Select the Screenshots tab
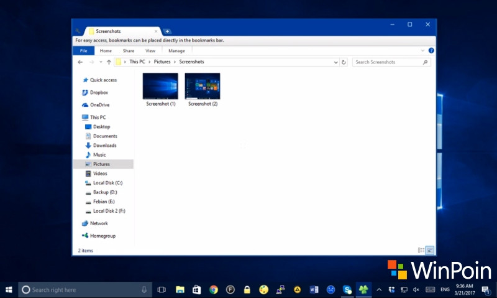Viewport: 497px width, 298px height. 122,31
